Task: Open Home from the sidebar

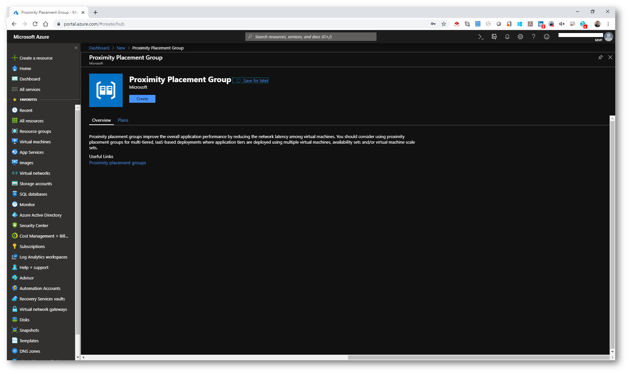Action: (x=25, y=68)
